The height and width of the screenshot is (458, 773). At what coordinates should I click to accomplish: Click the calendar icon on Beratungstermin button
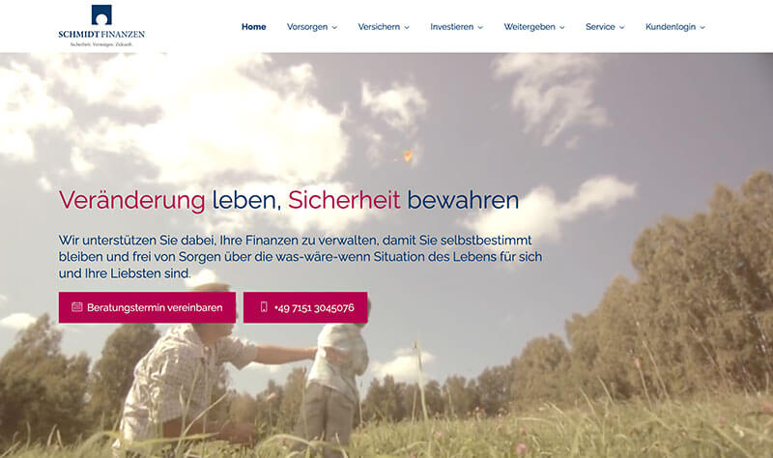point(77,307)
